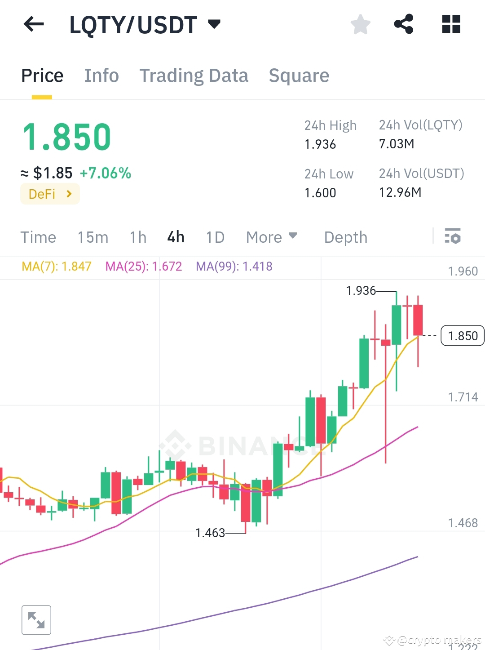Expand the chart to fullscreen
The width and height of the screenshot is (485, 650).
(36, 620)
